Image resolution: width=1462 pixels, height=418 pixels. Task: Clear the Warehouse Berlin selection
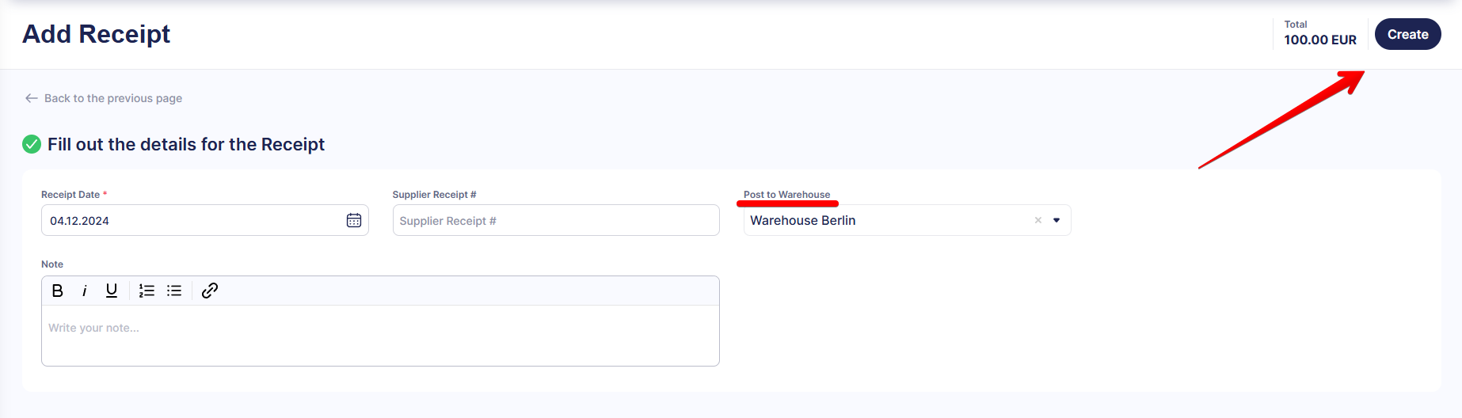1037,220
